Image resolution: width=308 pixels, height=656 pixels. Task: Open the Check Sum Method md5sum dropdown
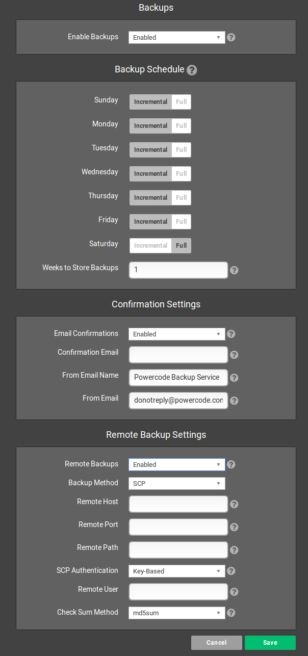click(x=176, y=613)
